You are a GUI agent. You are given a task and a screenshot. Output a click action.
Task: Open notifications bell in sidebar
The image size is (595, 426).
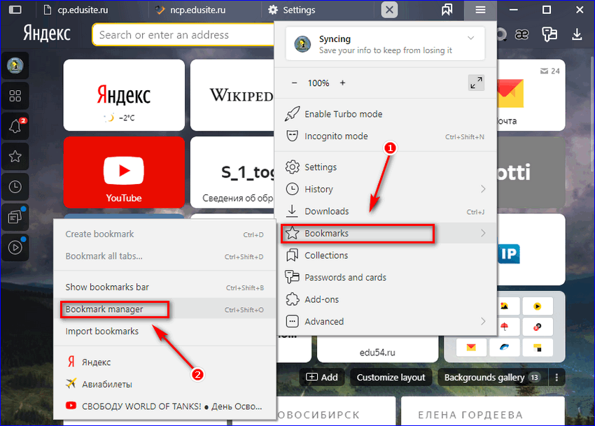(x=15, y=127)
